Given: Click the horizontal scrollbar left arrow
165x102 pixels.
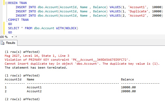Looking at the screenshot, I should coord(16,37).
